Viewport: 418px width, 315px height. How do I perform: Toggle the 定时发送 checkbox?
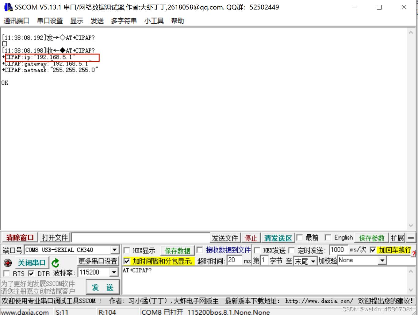[x=291, y=250]
